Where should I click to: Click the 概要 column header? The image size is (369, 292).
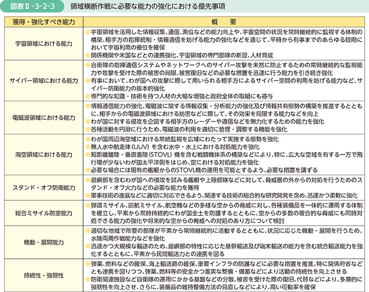[x=223, y=22]
